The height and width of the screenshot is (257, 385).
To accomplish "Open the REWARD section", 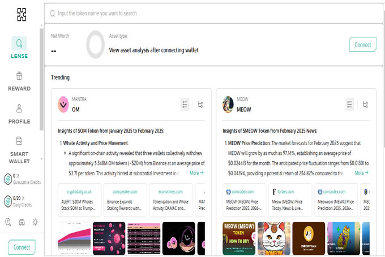I will point(19,81).
